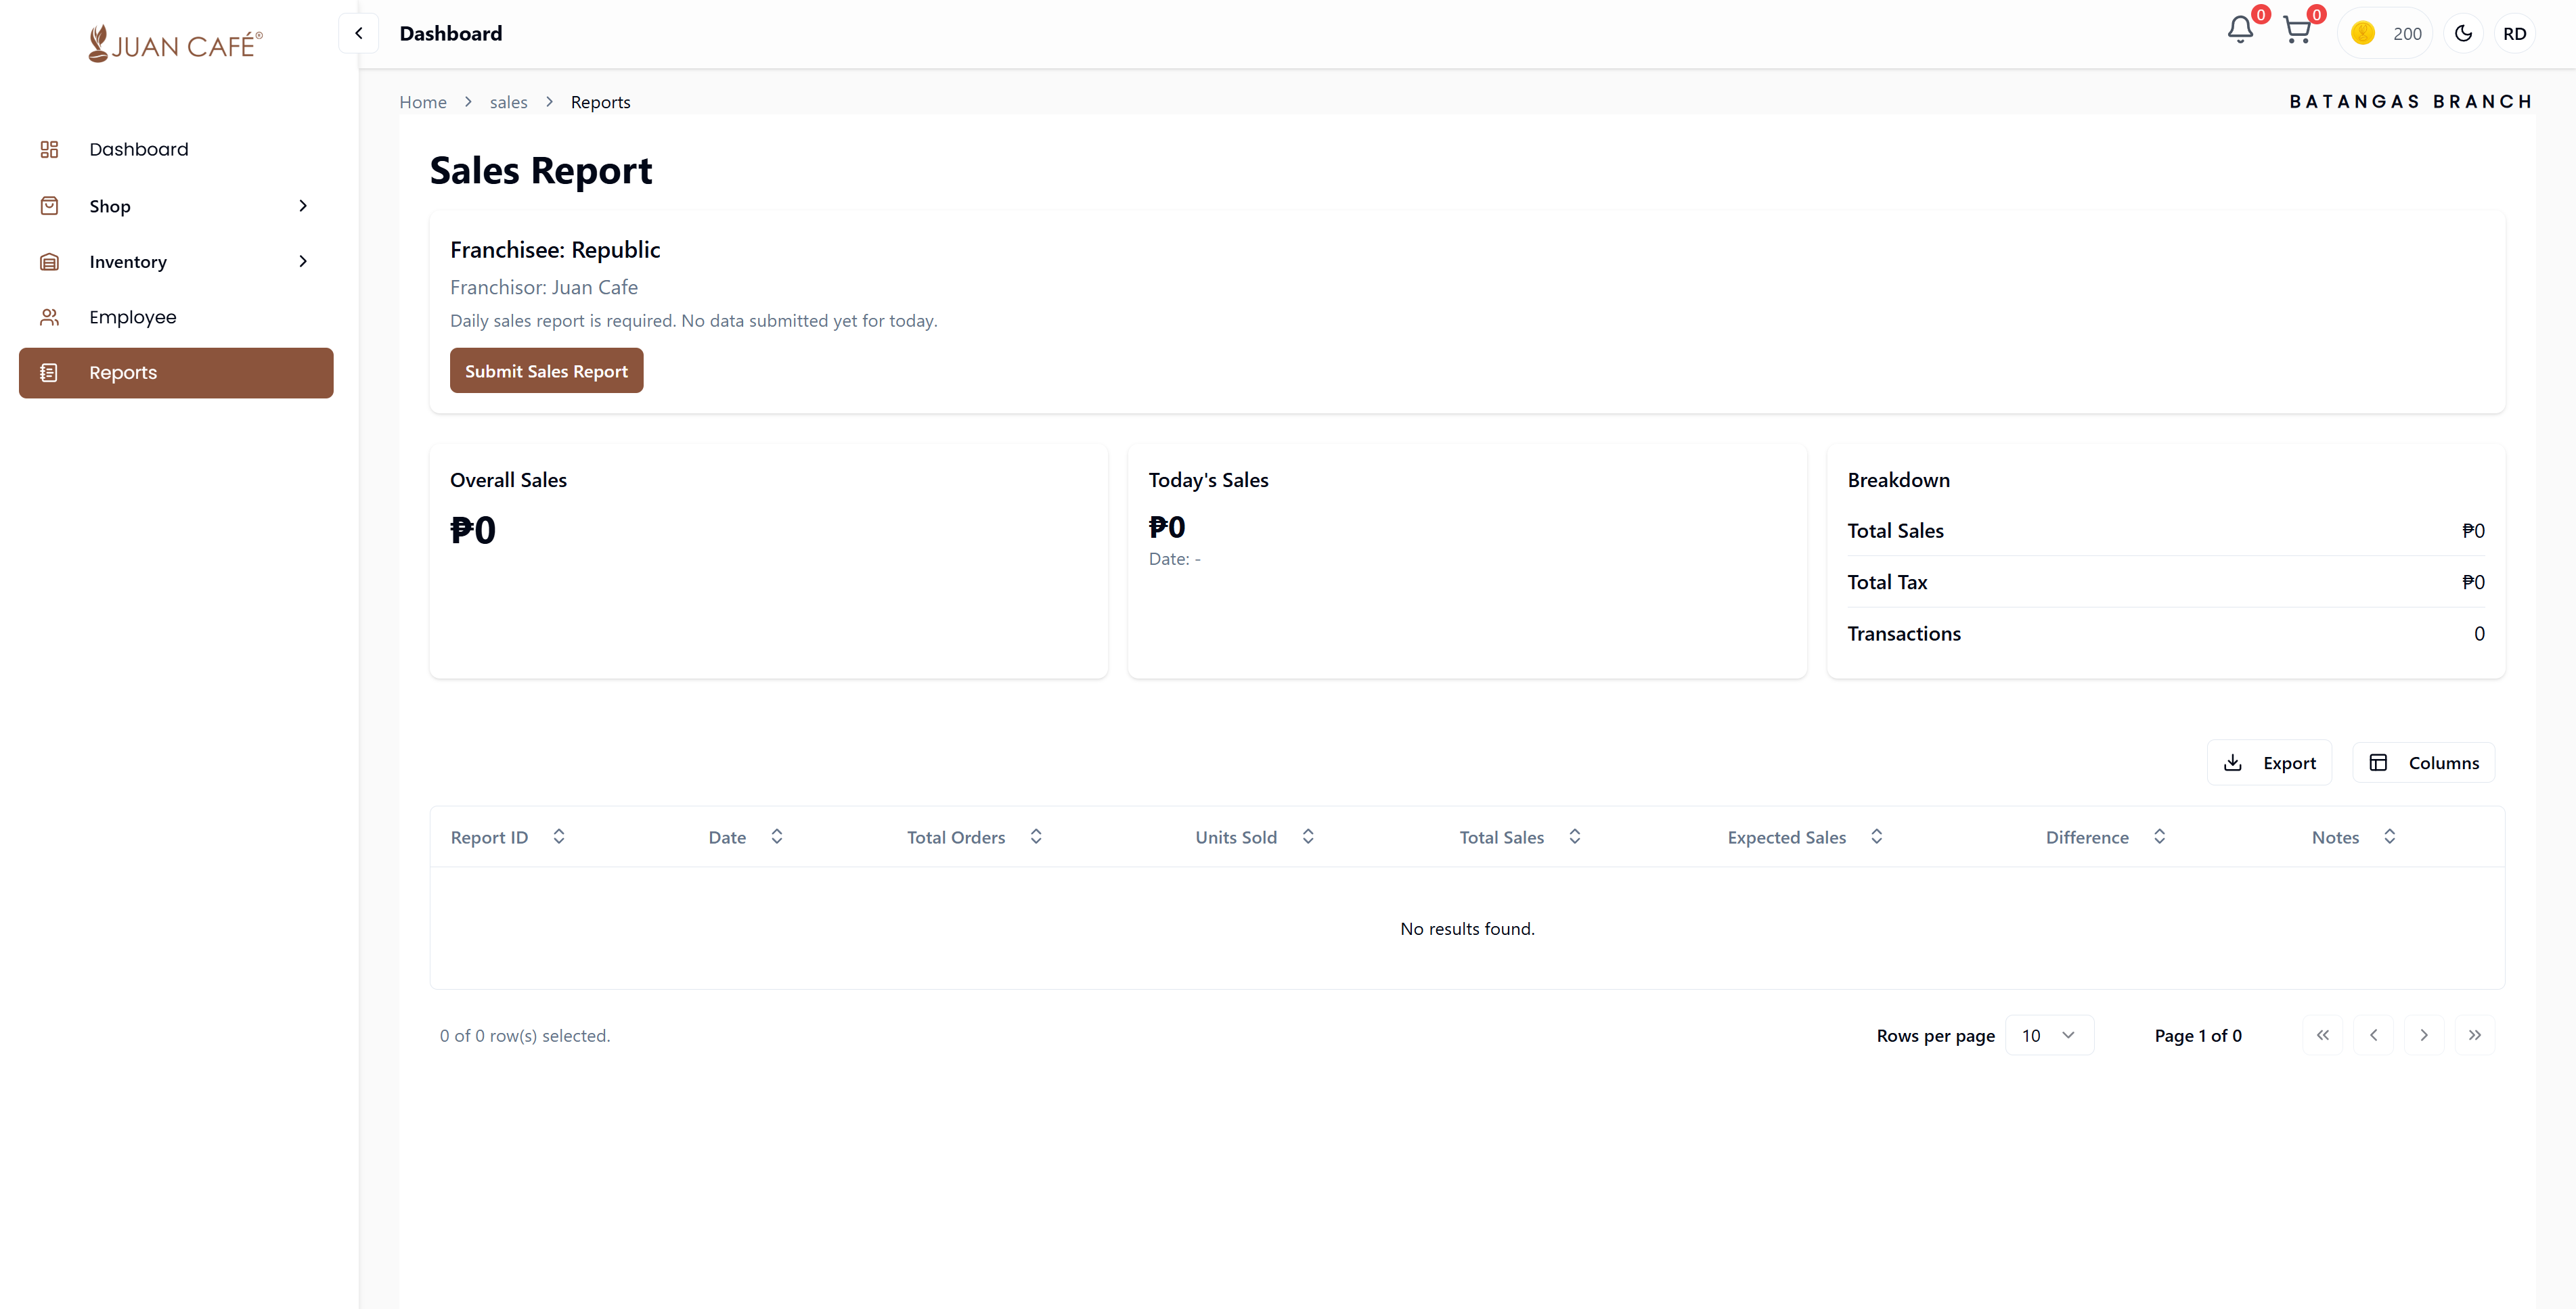Click the Juan Café logo

click(x=174, y=42)
